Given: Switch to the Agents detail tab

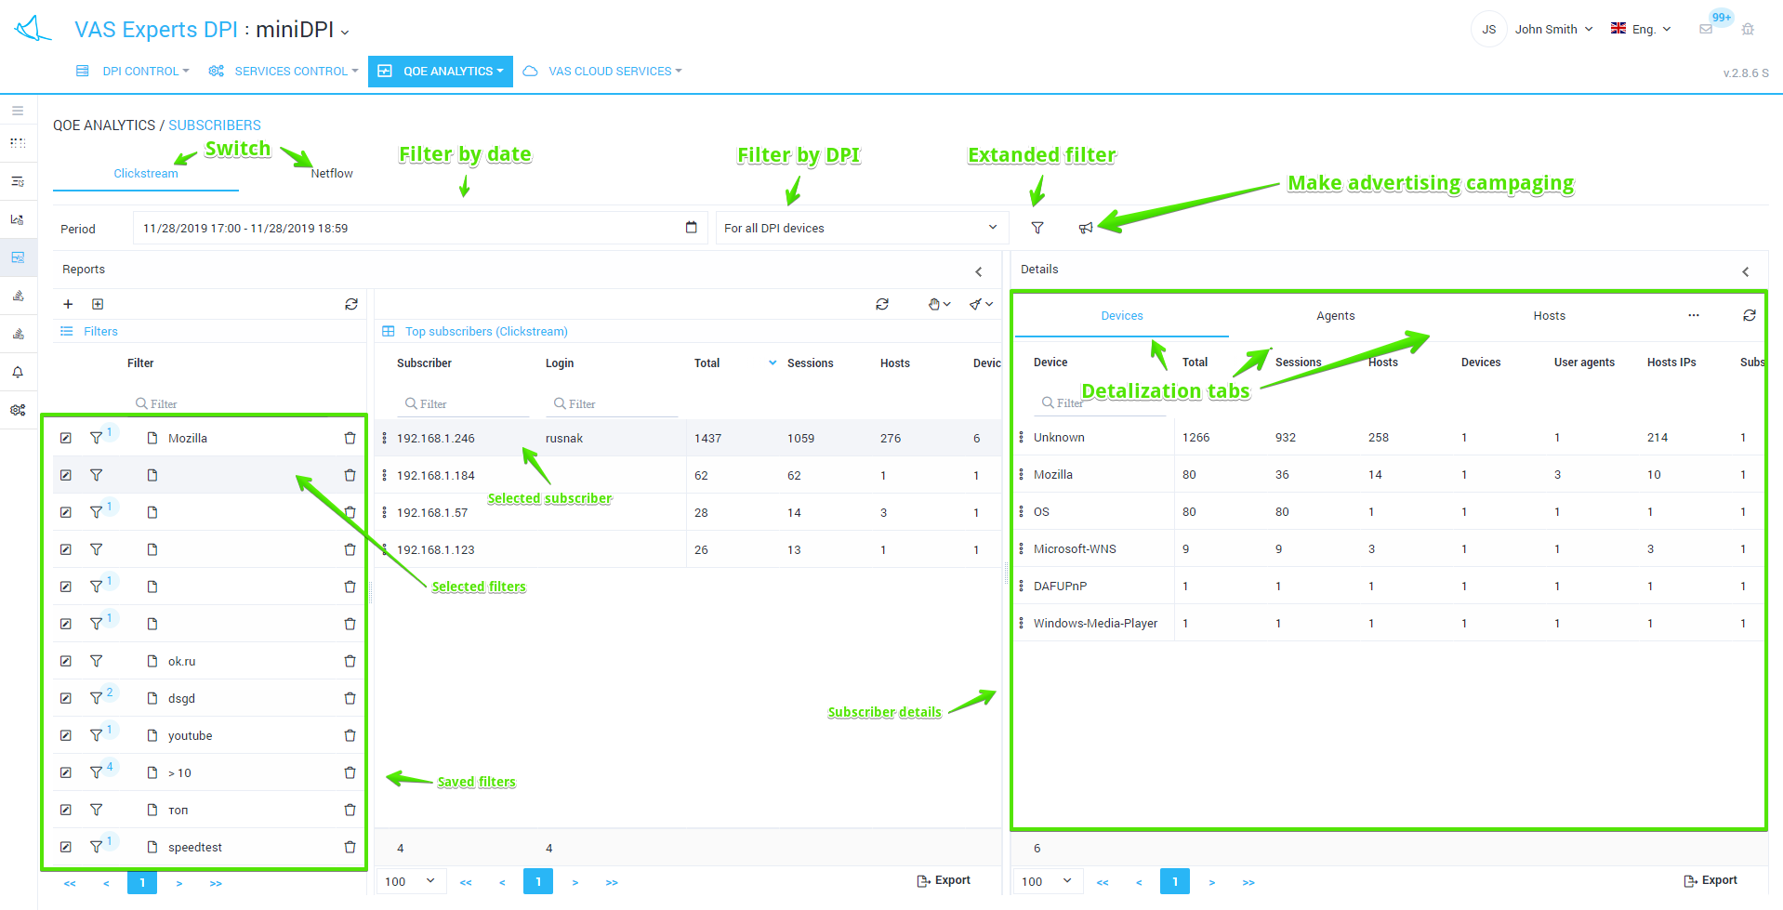Looking at the screenshot, I should [x=1335, y=316].
